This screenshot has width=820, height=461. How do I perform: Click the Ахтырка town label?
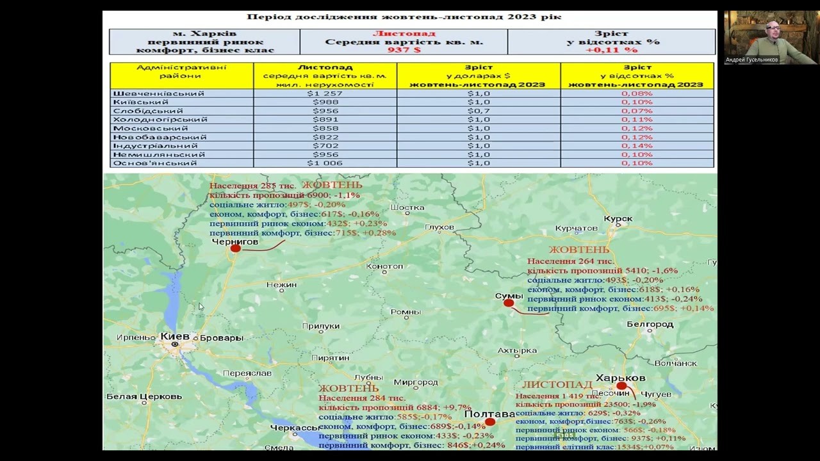pos(517,351)
